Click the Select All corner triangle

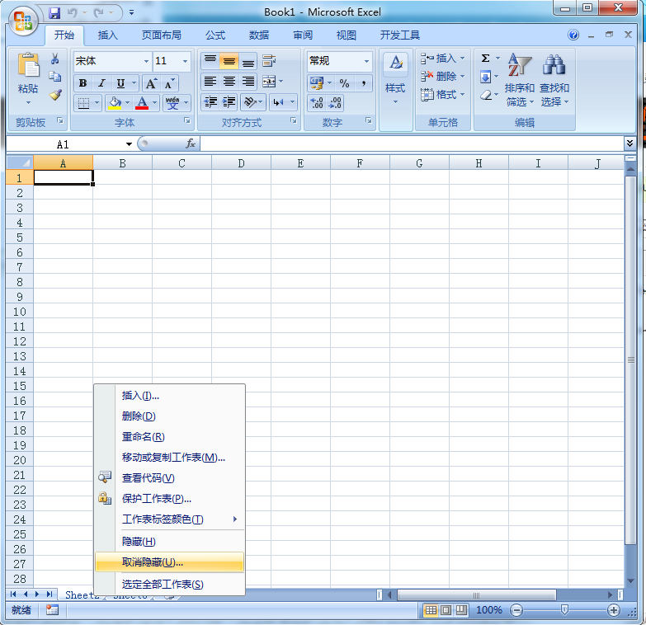[19, 163]
